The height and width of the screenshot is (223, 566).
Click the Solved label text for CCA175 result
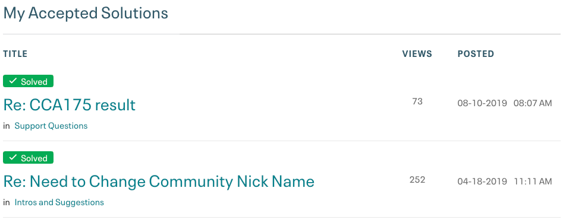coord(34,82)
